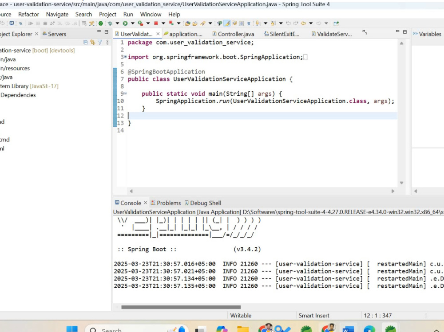Close the Project Explorer view
Viewport: 444px width, 332px height.
[36, 34]
